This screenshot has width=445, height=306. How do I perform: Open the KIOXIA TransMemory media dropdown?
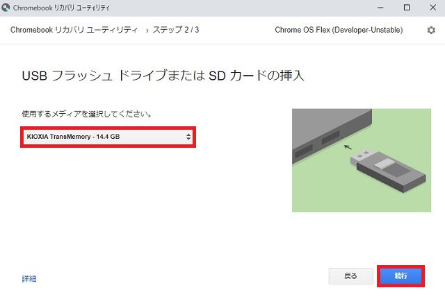[108, 137]
